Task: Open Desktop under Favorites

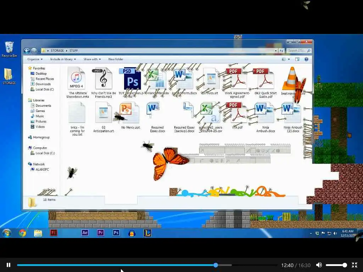Action: tap(41, 74)
